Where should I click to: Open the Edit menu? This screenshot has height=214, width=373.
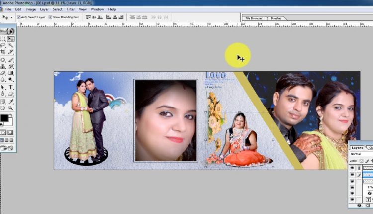pyautogui.click(x=18, y=9)
